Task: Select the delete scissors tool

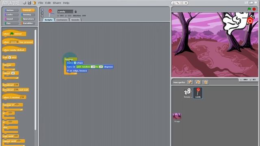Action: (178, 3)
